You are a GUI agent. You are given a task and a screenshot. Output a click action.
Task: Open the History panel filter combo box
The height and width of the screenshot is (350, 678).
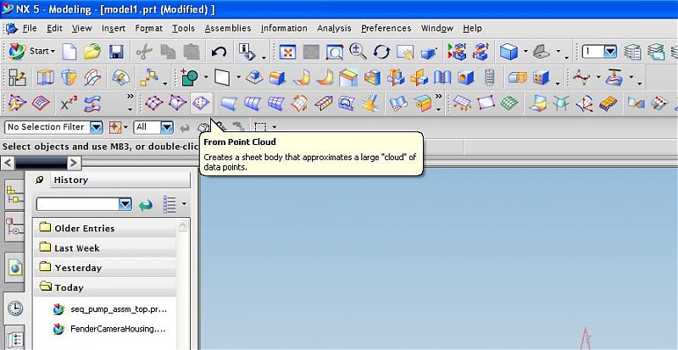(x=84, y=204)
